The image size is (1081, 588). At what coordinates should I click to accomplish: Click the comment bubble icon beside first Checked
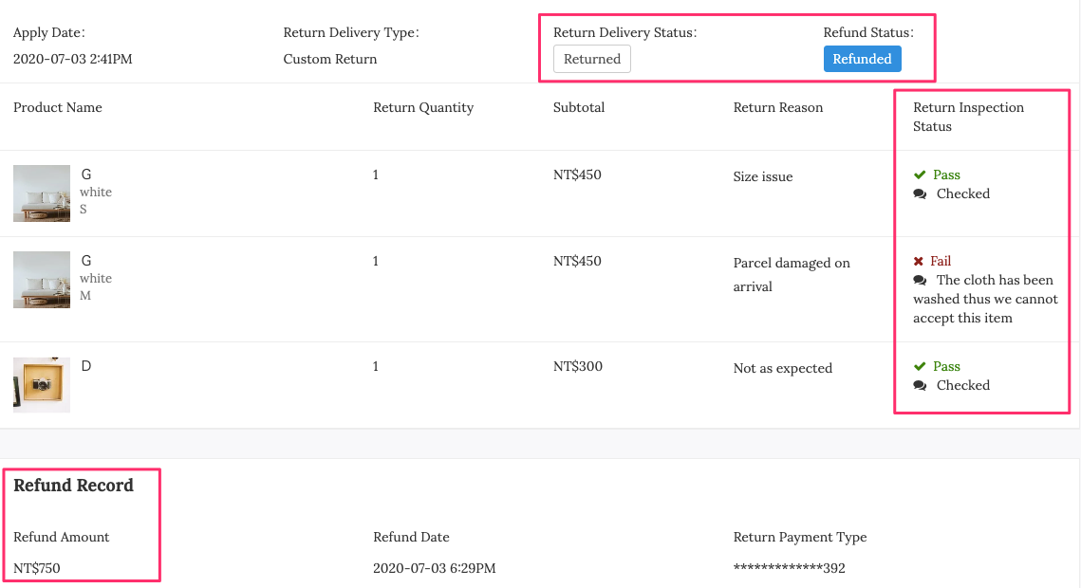[920, 194]
